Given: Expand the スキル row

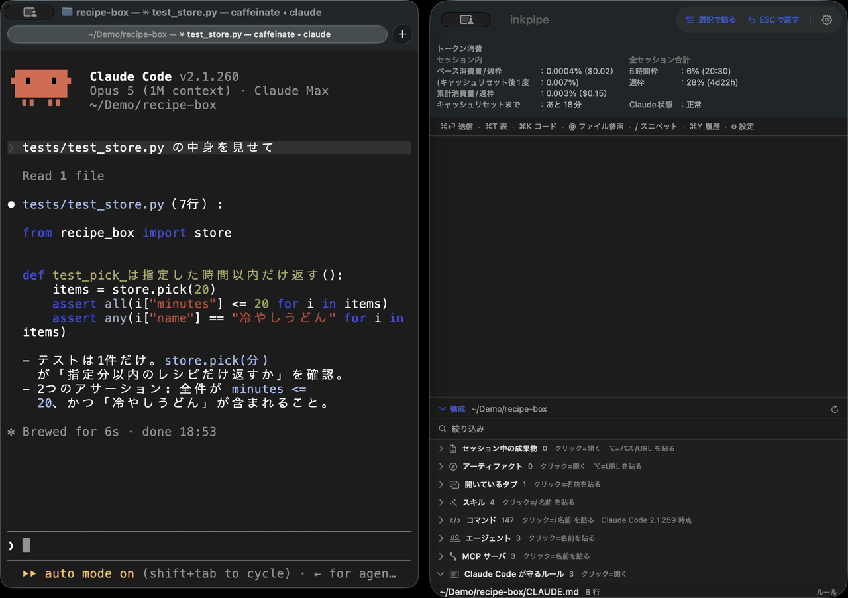Looking at the screenshot, I should [441, 503].
